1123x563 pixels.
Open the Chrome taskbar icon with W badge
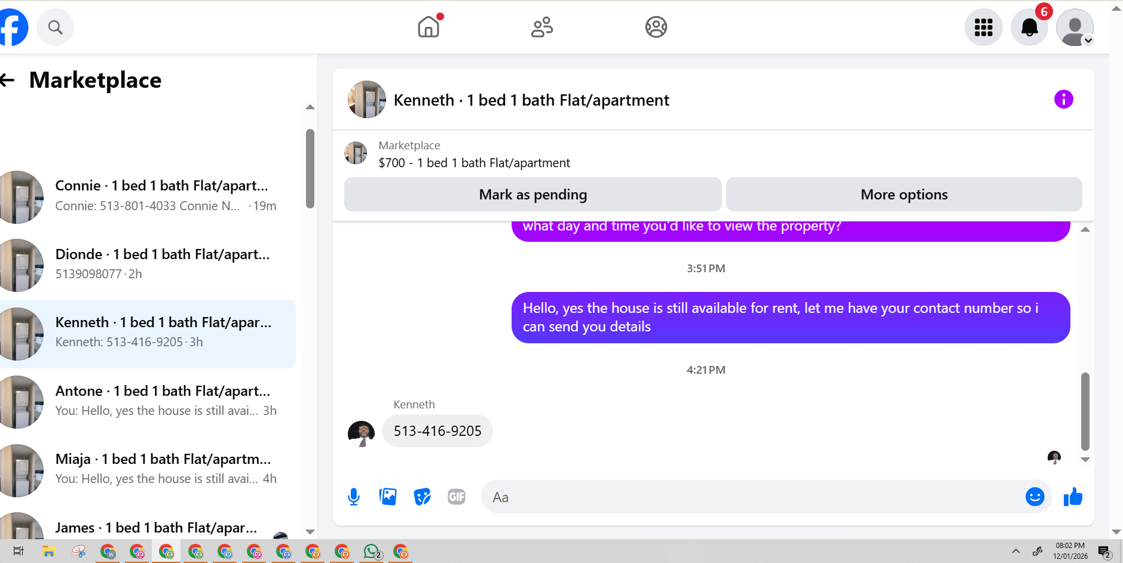click(108, 551)
